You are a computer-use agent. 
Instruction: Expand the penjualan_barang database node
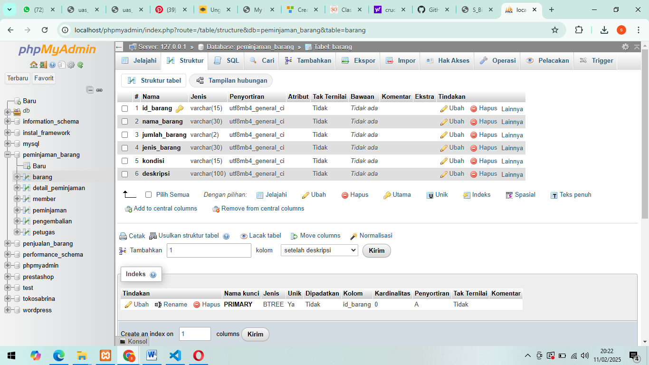(x=8, y=244)
